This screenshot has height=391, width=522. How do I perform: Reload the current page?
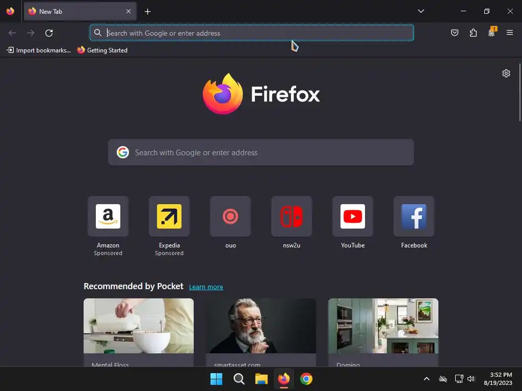(49, 33)
